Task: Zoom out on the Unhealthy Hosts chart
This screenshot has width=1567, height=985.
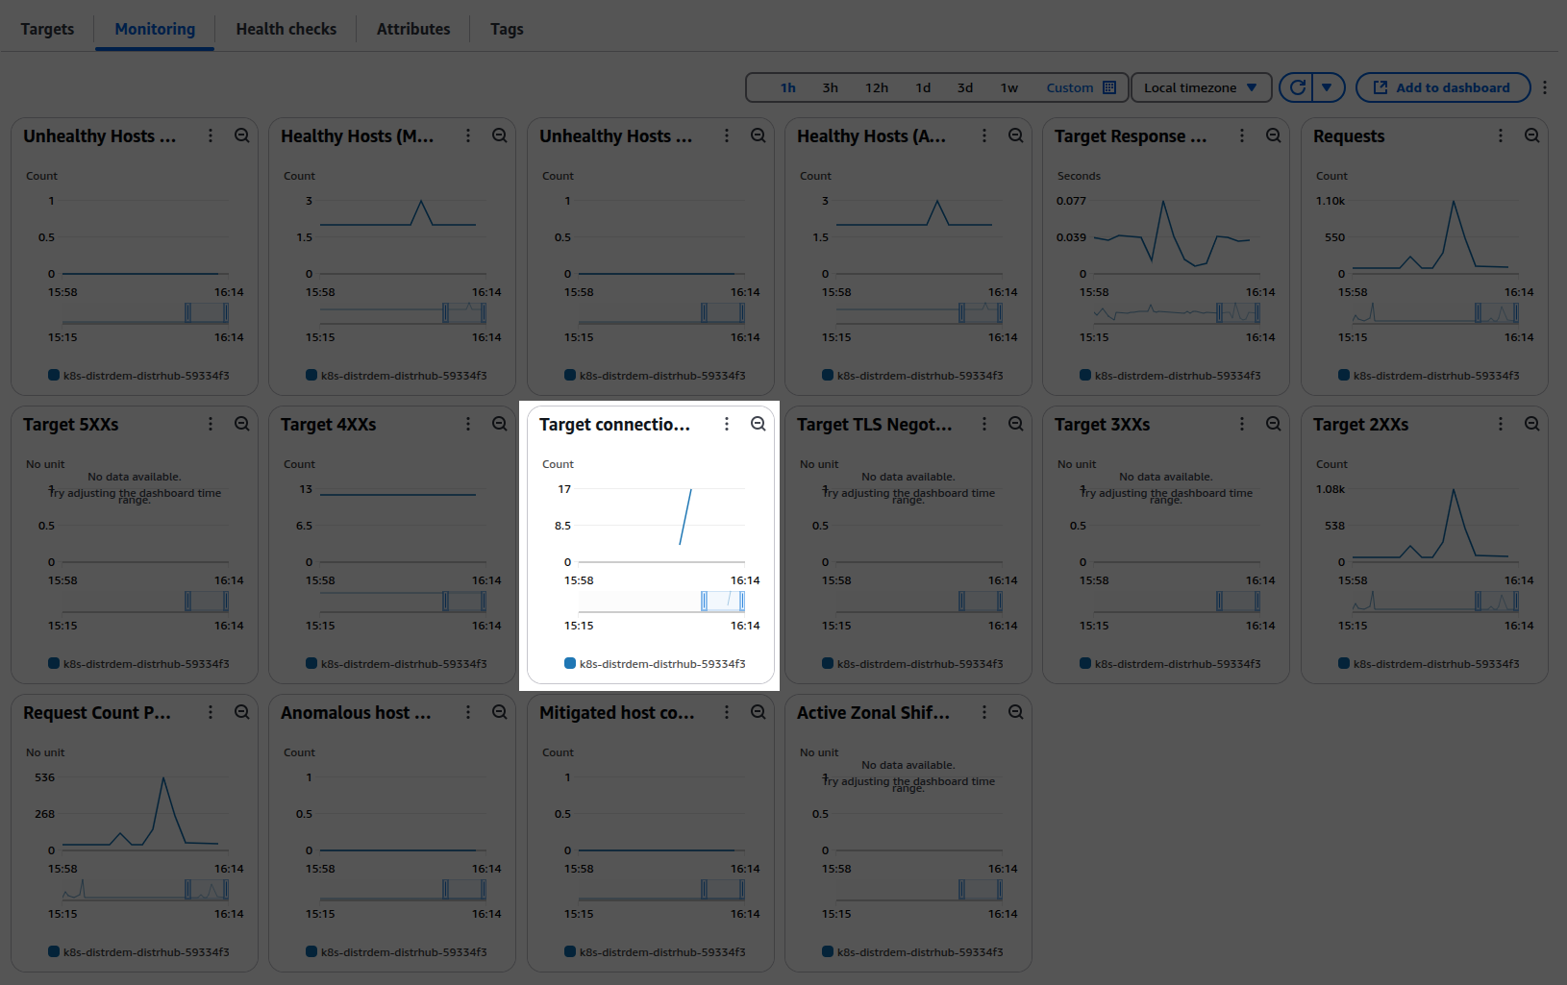Action: tap(242, 135)
